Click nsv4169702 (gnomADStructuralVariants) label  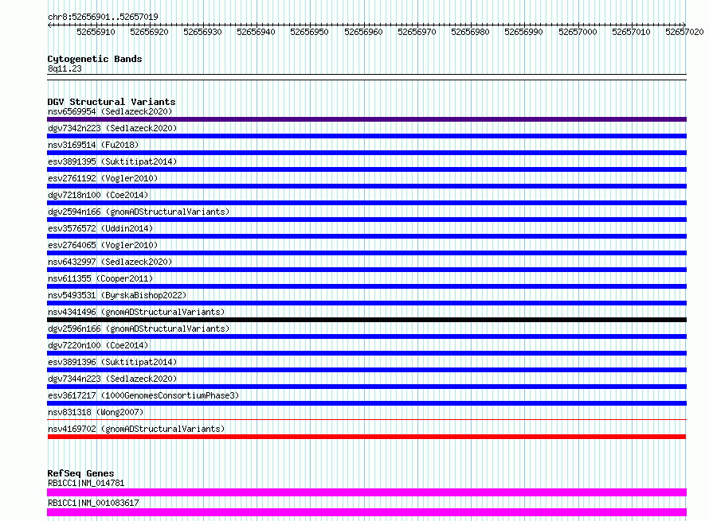point(136,429)
